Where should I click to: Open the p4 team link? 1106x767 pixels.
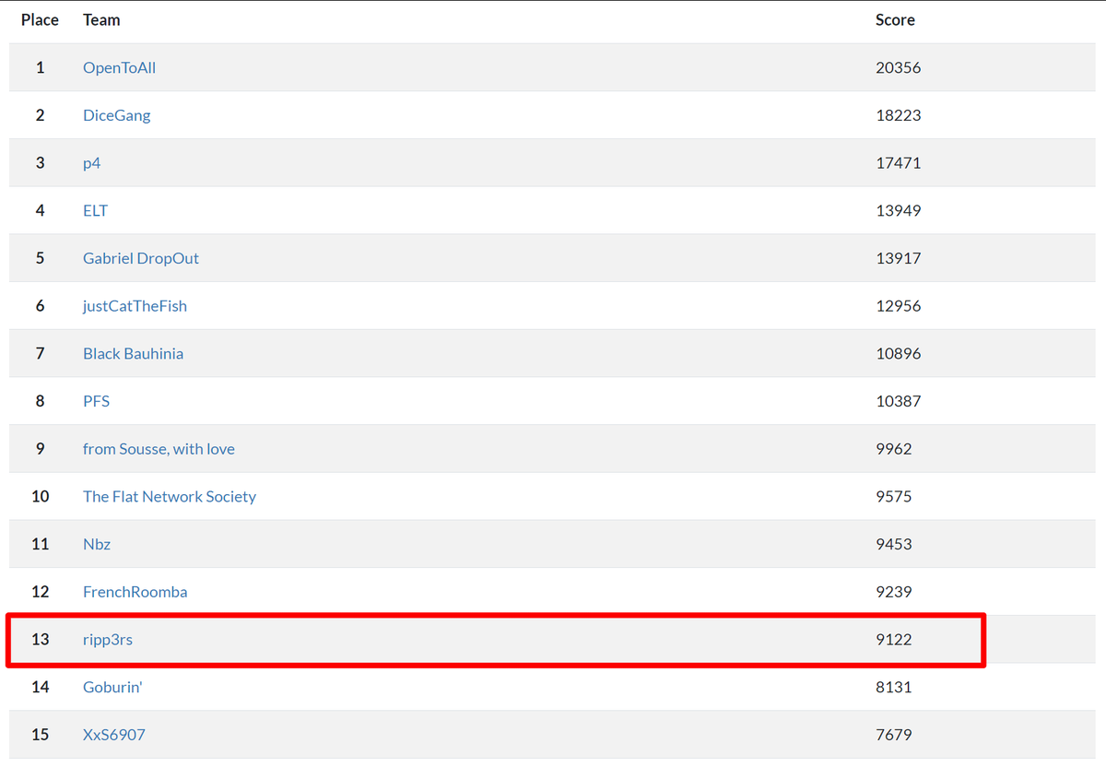[x=91, y=163]
